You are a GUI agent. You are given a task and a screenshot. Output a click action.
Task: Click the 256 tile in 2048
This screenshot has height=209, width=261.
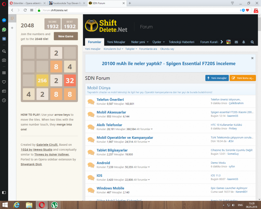[42, 80]
